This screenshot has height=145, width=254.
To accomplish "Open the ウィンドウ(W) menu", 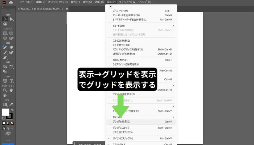I will click(127, 2).
